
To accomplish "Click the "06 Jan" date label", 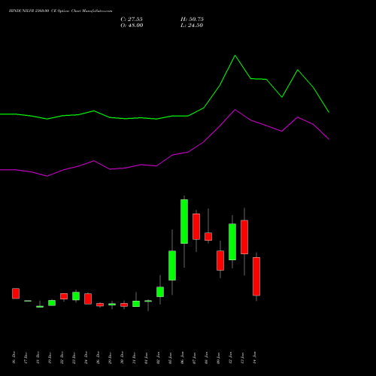I will 182,357.
